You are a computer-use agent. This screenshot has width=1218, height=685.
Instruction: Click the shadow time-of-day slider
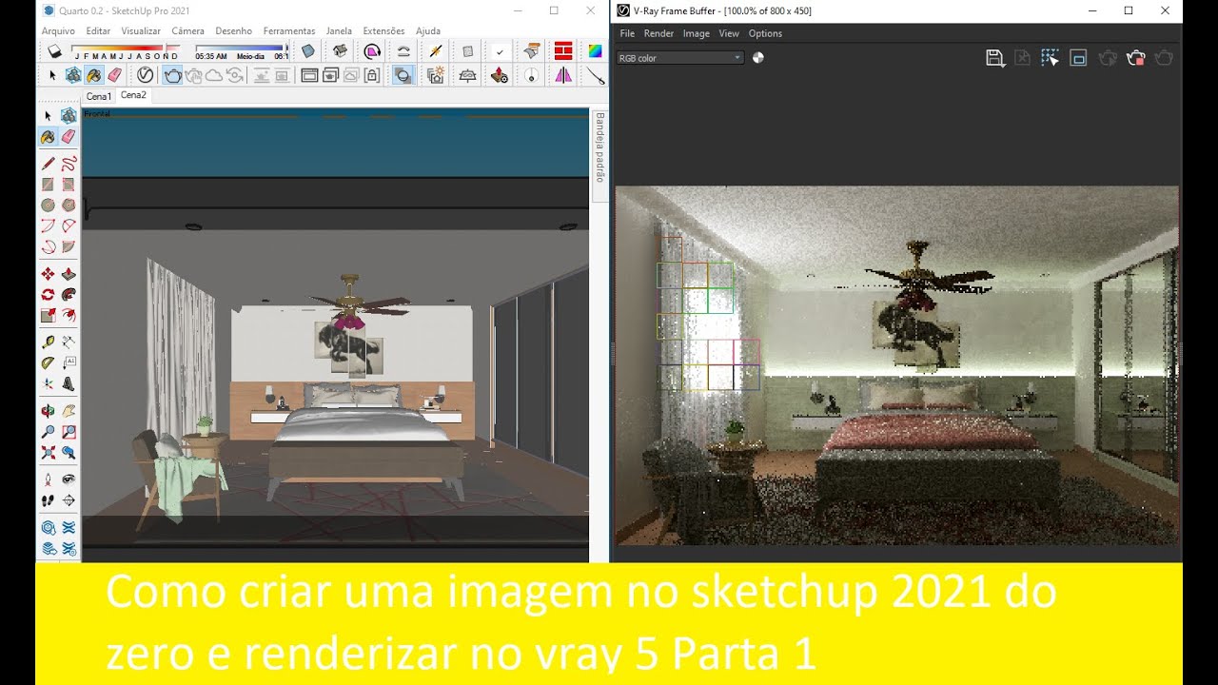pos(240,48)
